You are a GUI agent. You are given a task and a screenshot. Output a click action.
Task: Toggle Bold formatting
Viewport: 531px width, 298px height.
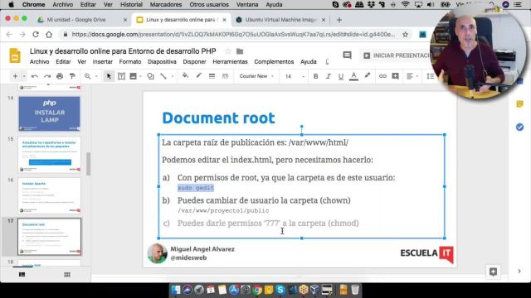[x=315, y=76]
